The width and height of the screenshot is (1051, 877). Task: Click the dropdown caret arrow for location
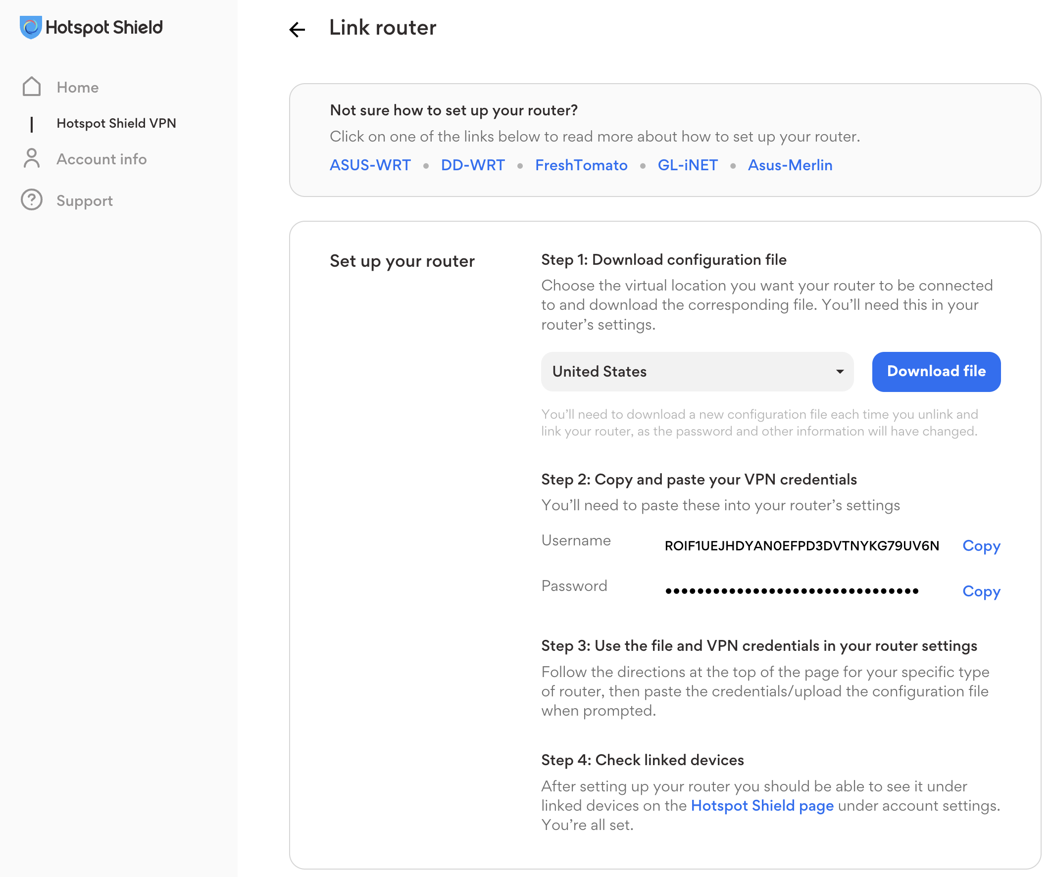[839, 371]
